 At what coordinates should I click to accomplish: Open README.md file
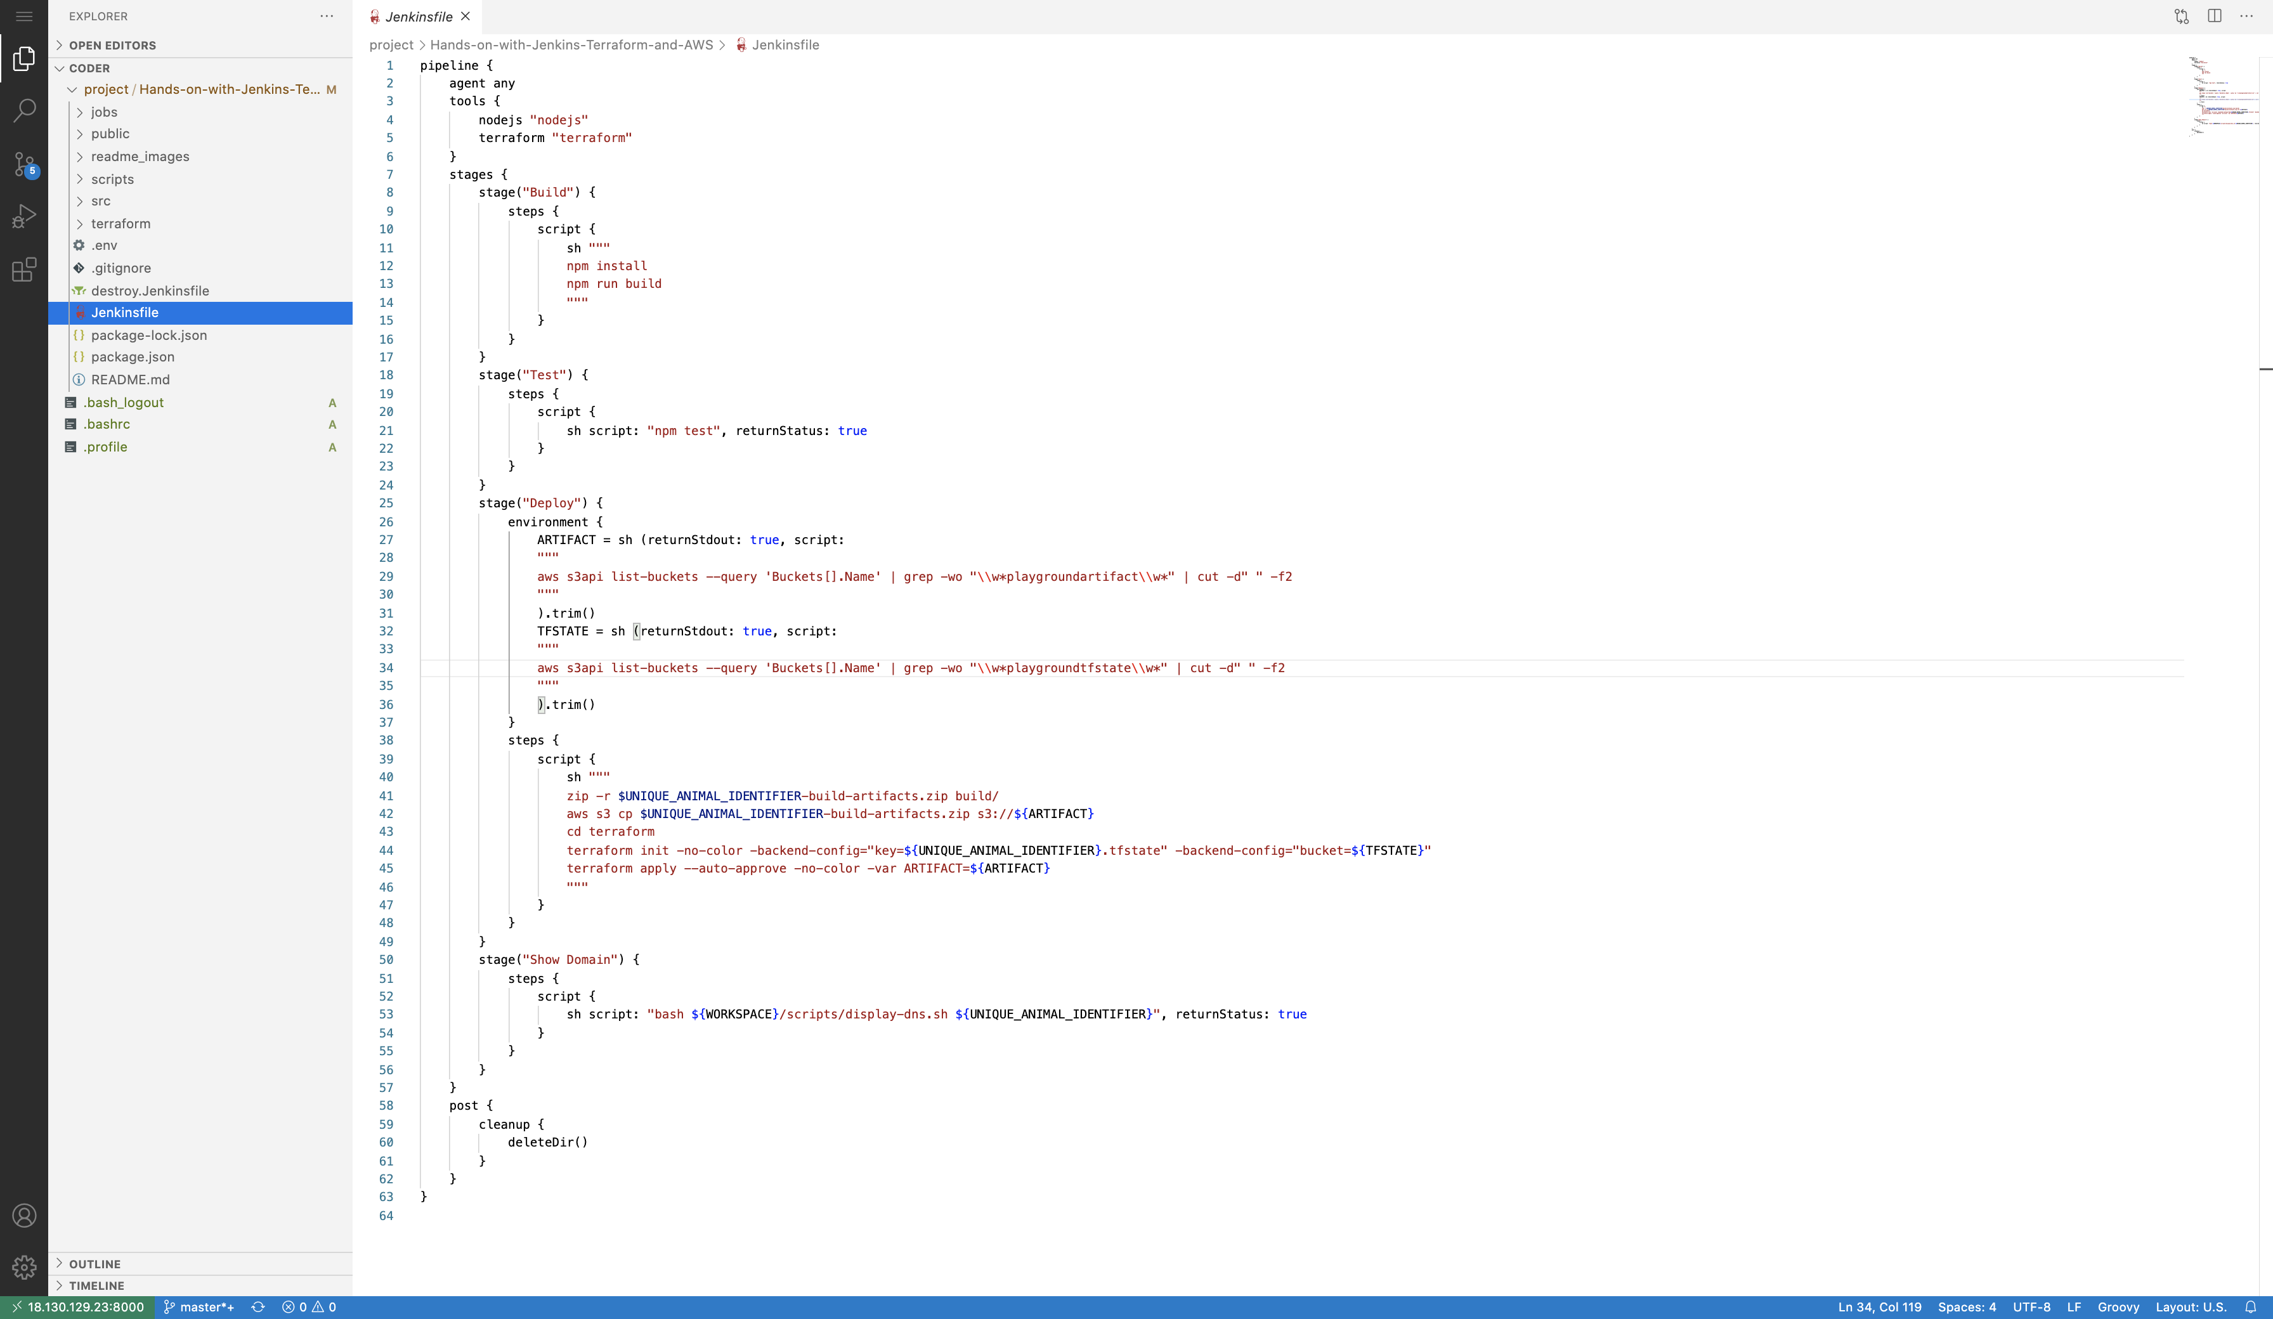click(200, 380)
